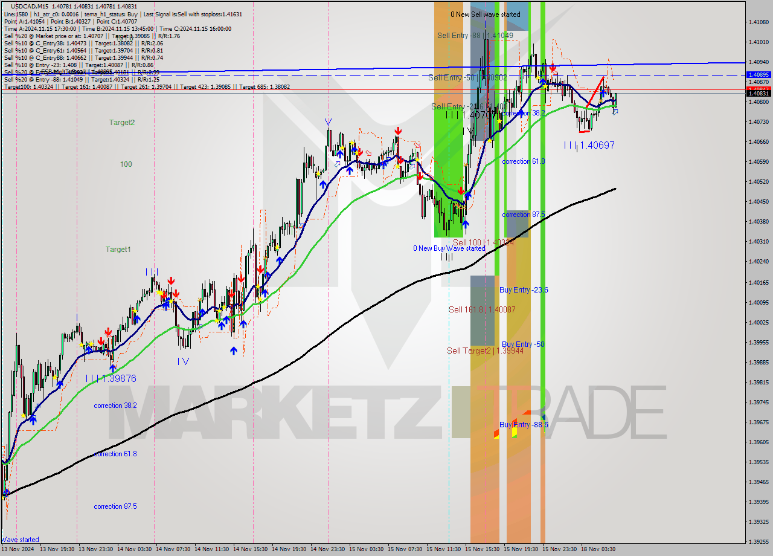Select 'correction 87.5' label above 'Wave started'
Screen dimensions: 773x556
pyautogui.click(x=115, y=506)
